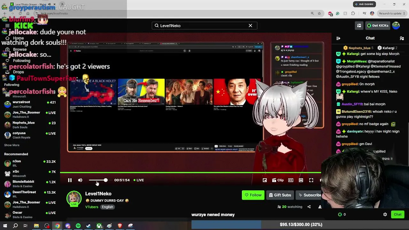Open Joe_The_Boomer in the Recommended list
409x230 pixels.
(x=30, y=204)
